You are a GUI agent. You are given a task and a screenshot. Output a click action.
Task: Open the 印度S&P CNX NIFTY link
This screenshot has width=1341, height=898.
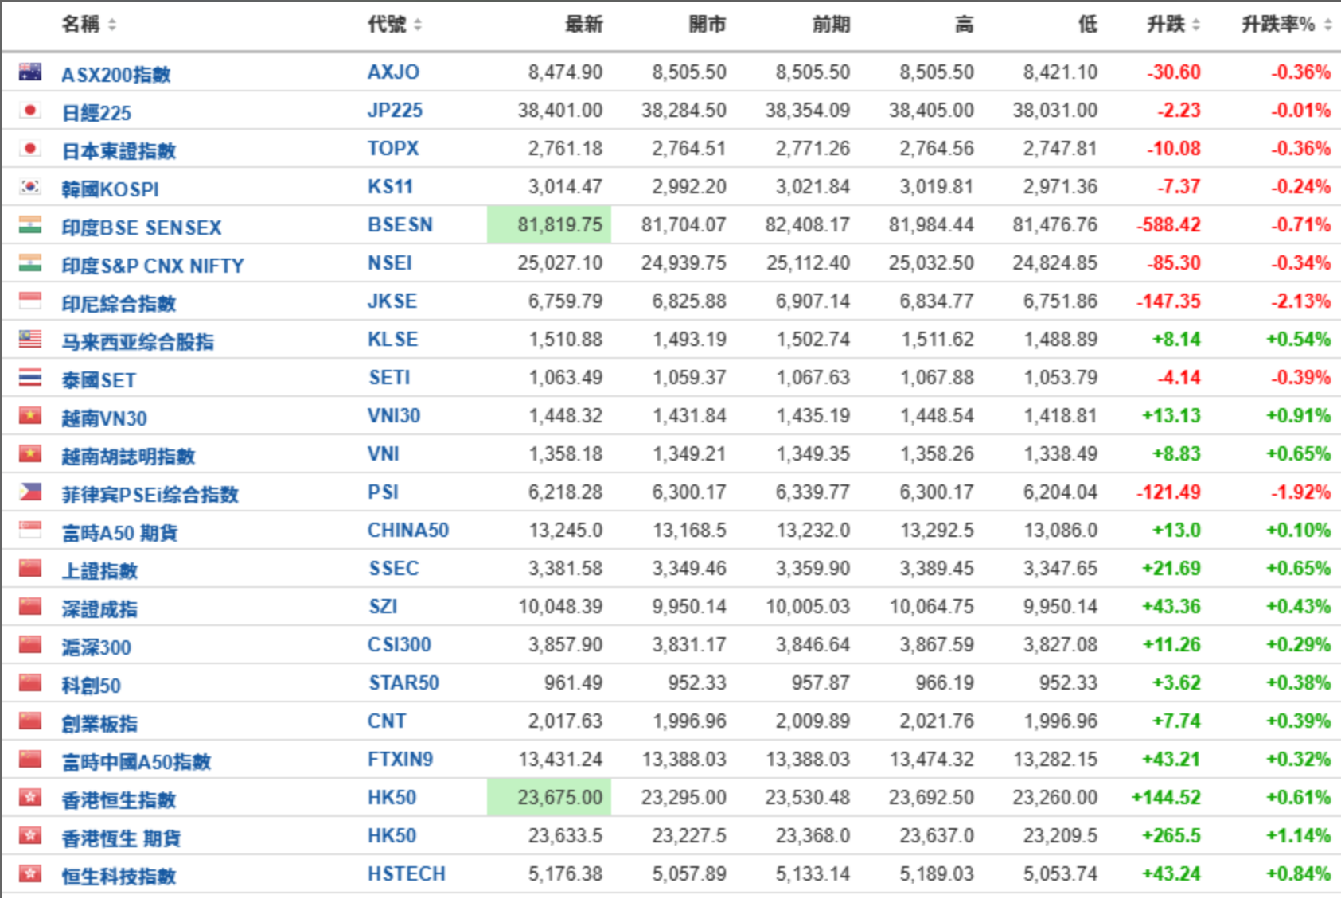pos(153,266)
